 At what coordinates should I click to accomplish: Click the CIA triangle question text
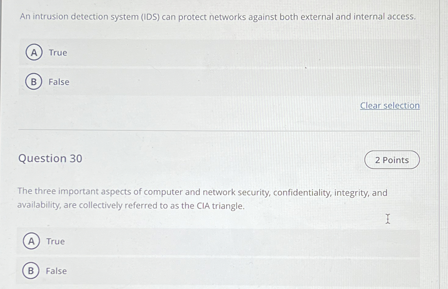point(202,198)
